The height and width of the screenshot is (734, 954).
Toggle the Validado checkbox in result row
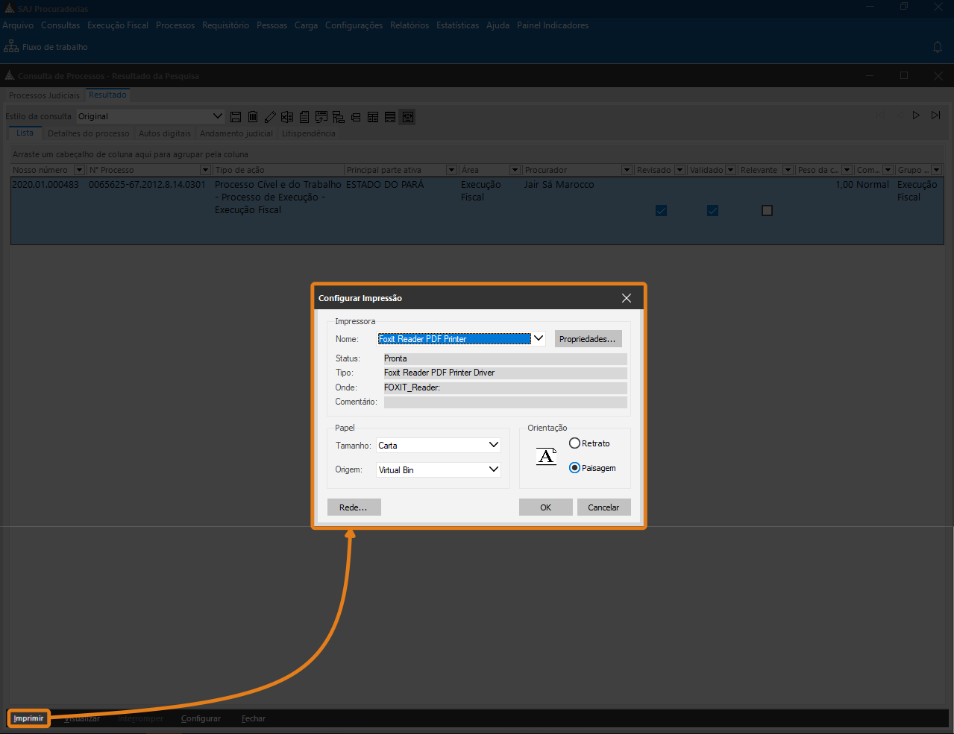coord(712,211)
